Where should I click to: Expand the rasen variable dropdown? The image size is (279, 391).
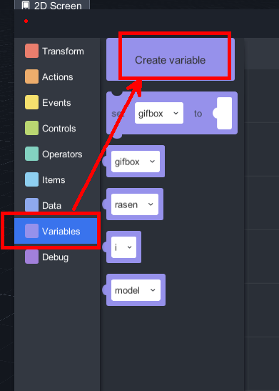tap(135, 204)
